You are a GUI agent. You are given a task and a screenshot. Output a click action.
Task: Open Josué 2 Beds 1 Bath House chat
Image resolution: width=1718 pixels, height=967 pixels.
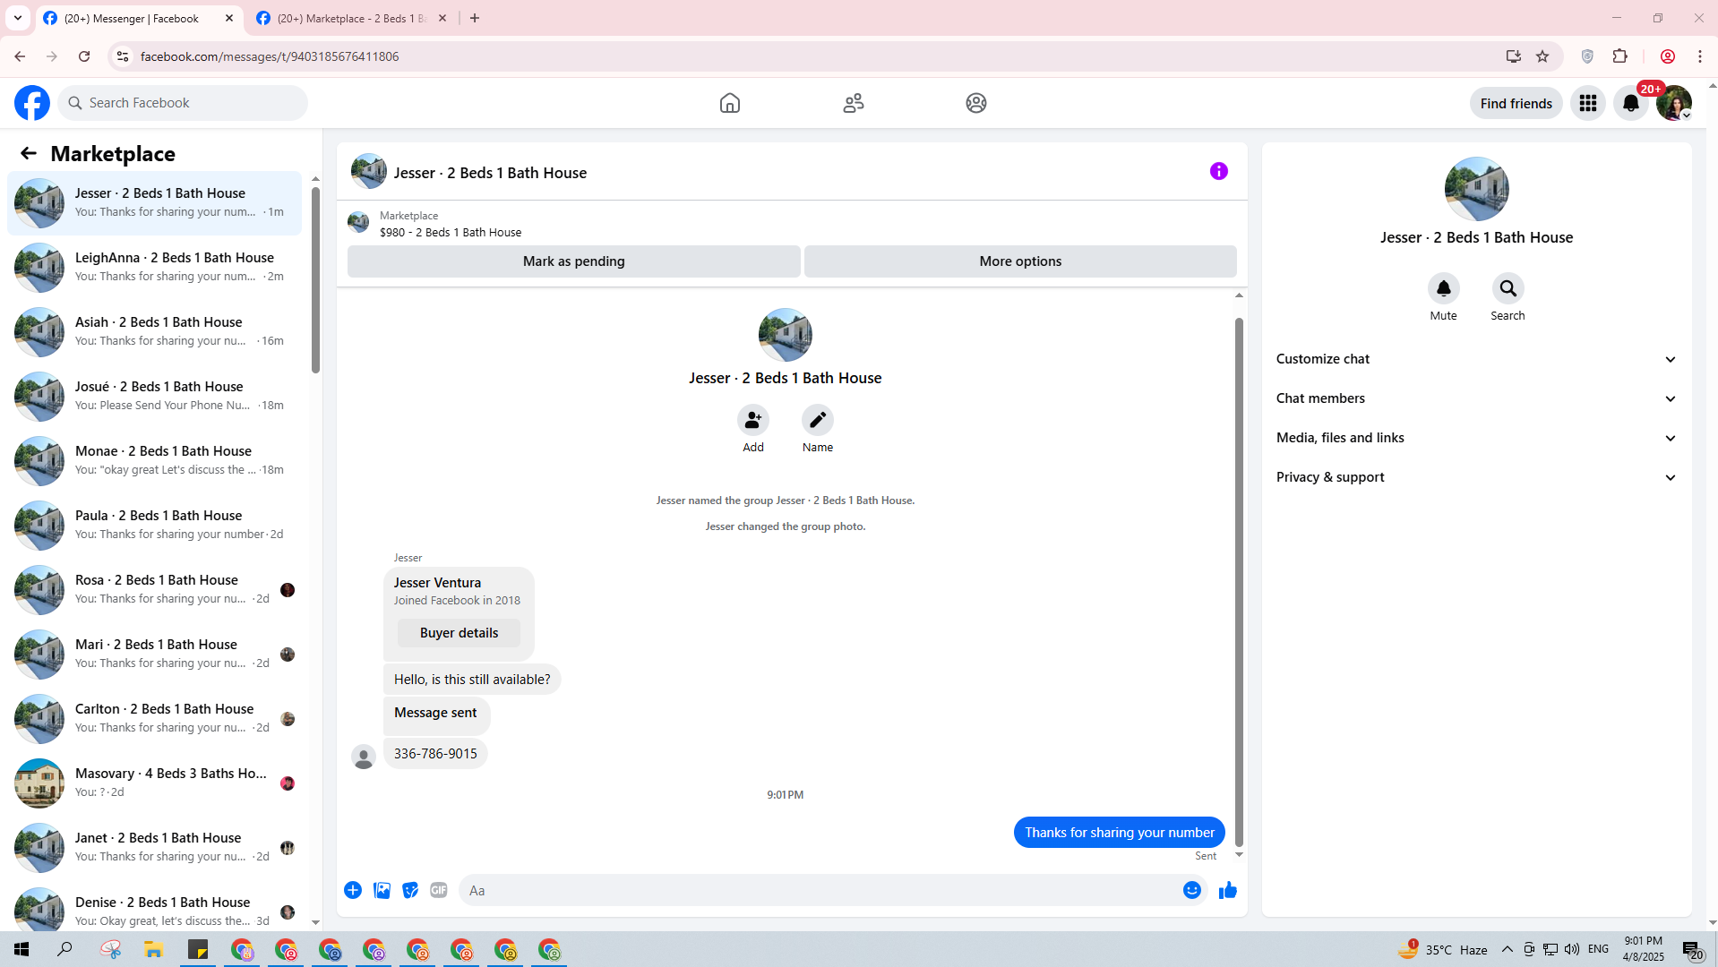coord(154,396)
